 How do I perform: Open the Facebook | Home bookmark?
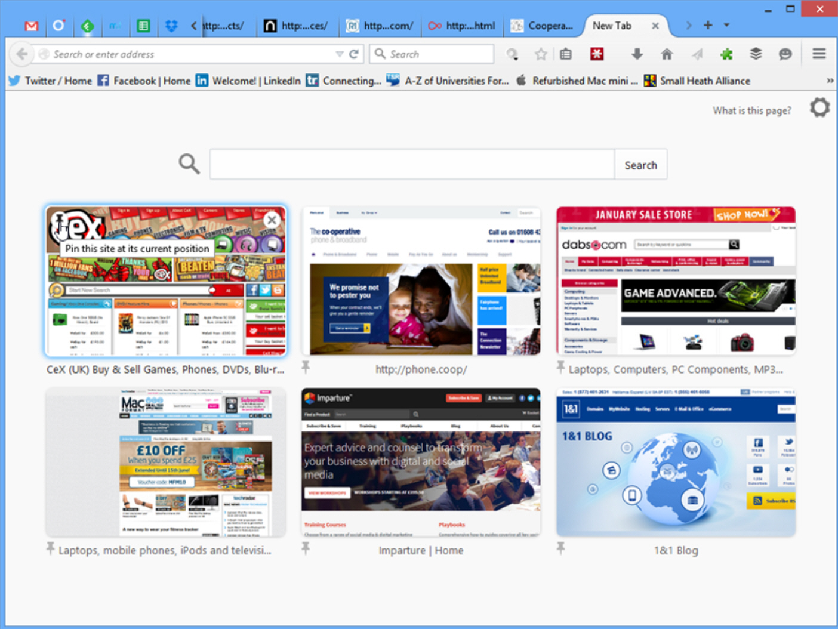144,81
